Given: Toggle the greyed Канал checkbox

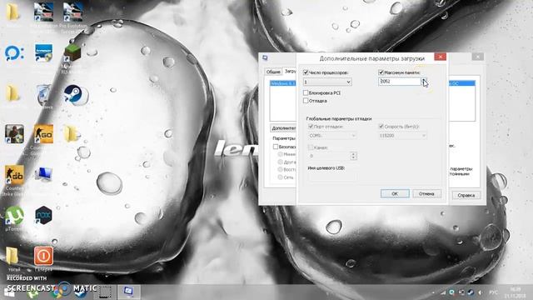Looking at the screenshot, I should point(311,147).
